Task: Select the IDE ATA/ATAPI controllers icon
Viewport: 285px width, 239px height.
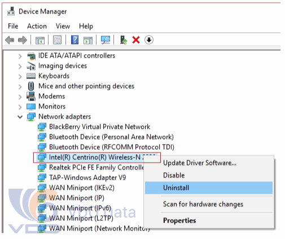Action: [x=31, y=56]
